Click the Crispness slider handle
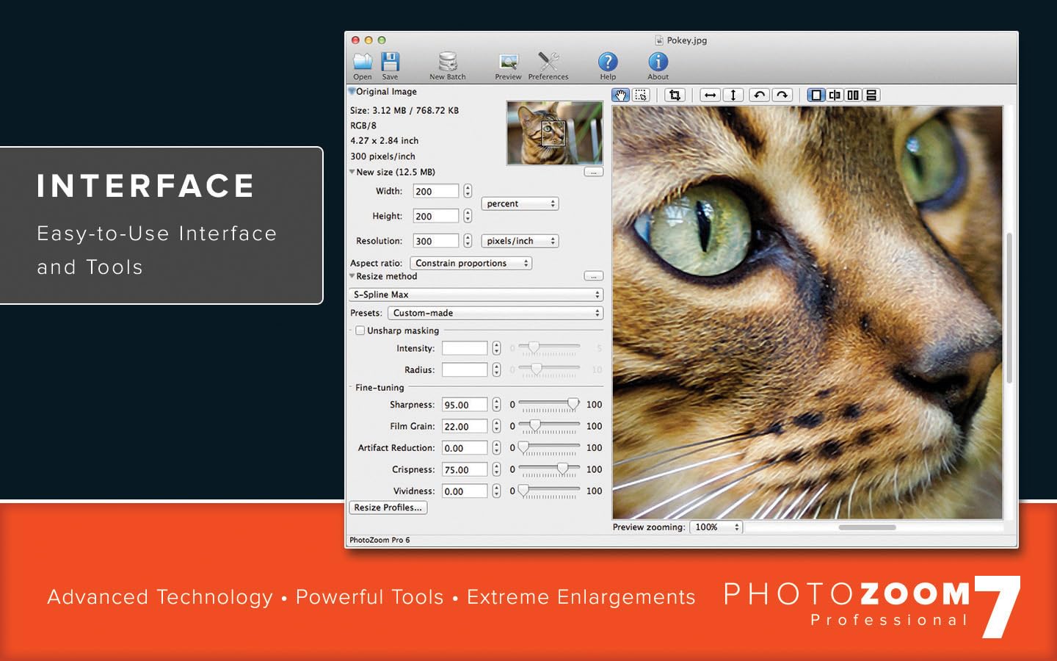The width and height of the screenshot is (1057, 661). [x=562, y=469]
